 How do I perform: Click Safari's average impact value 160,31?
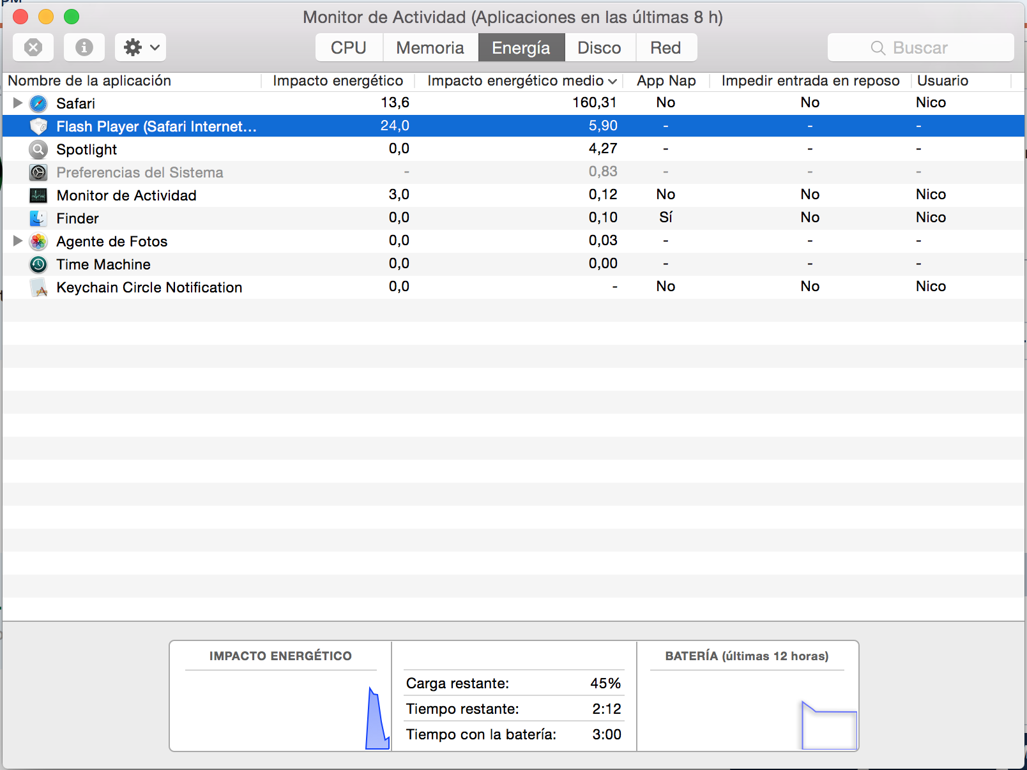point(595,102)
